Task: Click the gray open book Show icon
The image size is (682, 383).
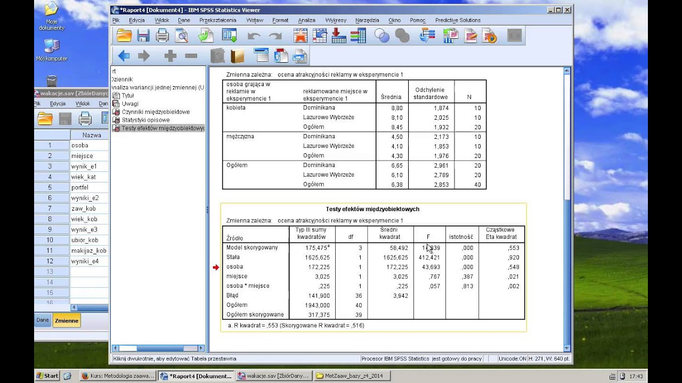Action: 217,56
